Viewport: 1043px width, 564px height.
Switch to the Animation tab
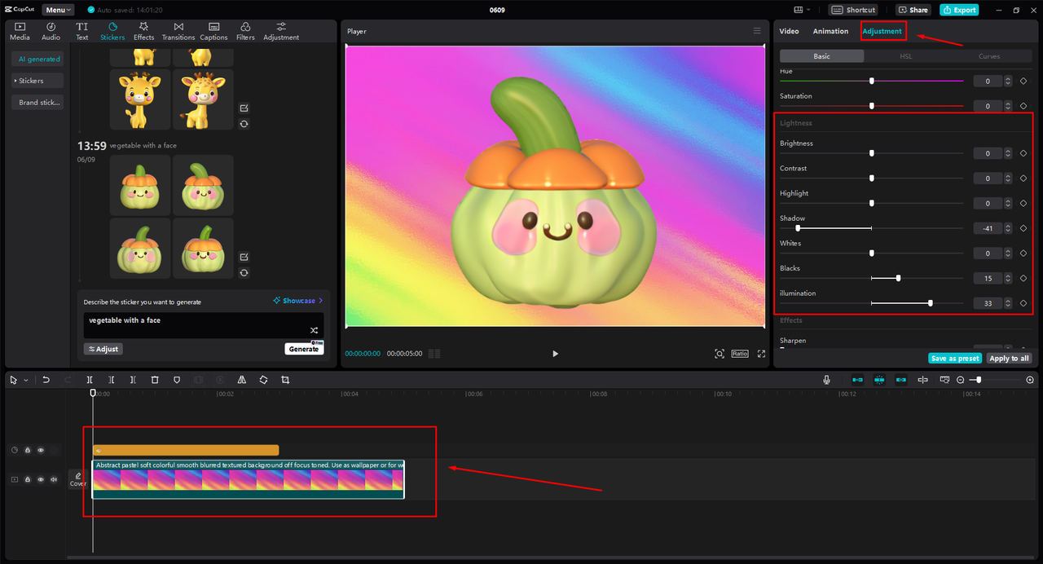[x=830, y=31]
